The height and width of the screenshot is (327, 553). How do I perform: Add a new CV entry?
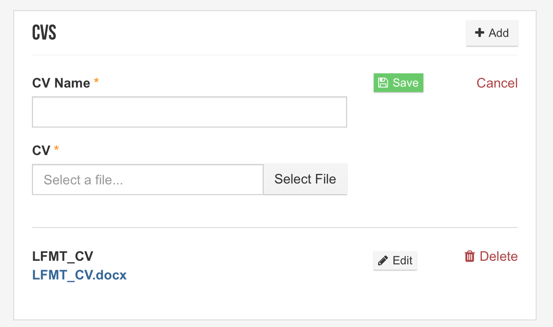(x=492, y=33)
